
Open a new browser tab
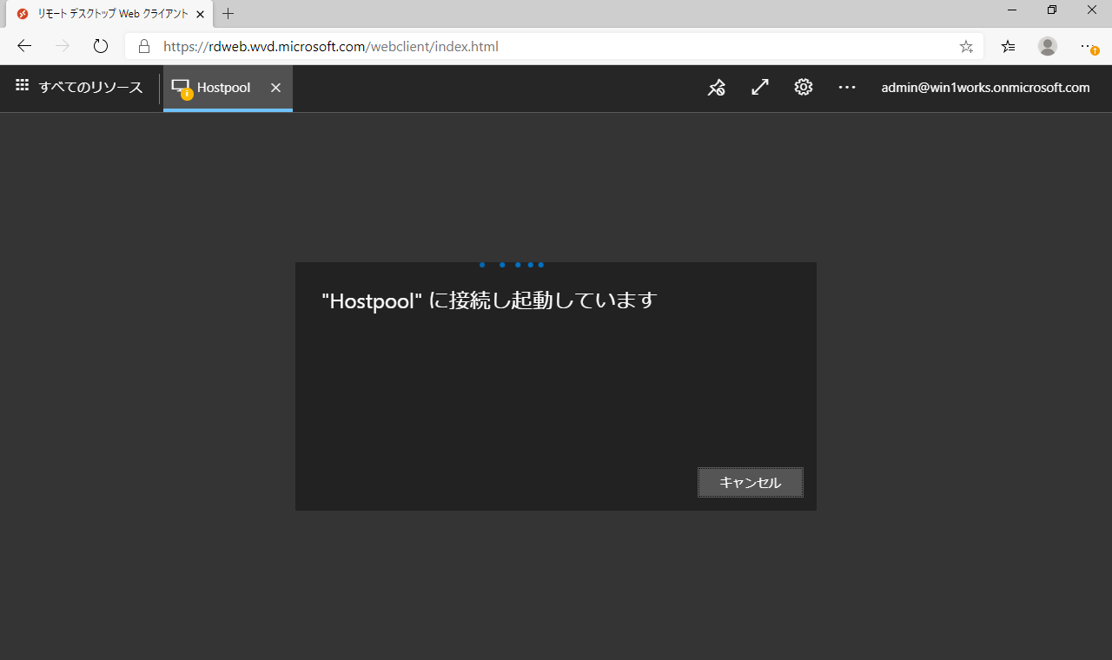pyautogui.click(x=228, y=14)
